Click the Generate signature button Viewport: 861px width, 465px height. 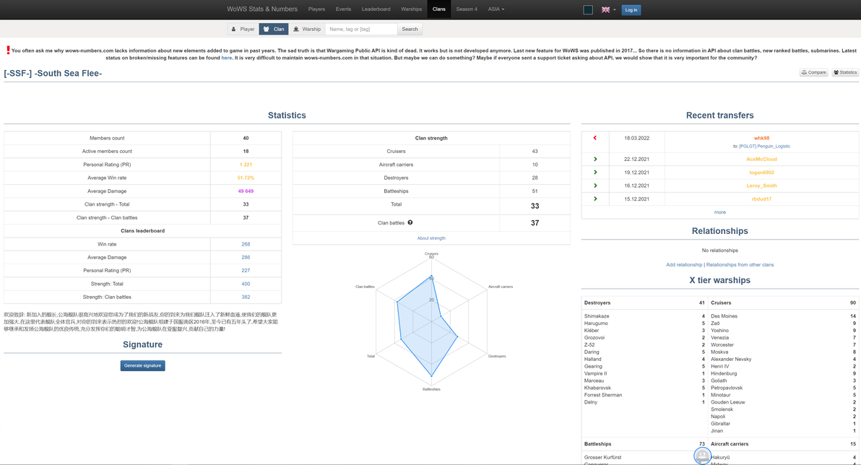click(x=143, y=365)
